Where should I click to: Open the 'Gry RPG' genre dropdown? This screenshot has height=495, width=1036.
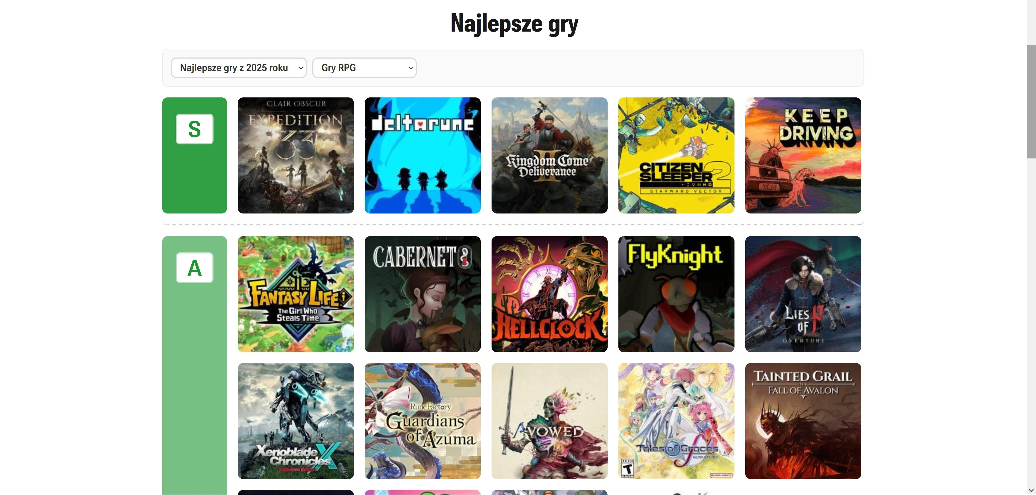tap(364, 67)
